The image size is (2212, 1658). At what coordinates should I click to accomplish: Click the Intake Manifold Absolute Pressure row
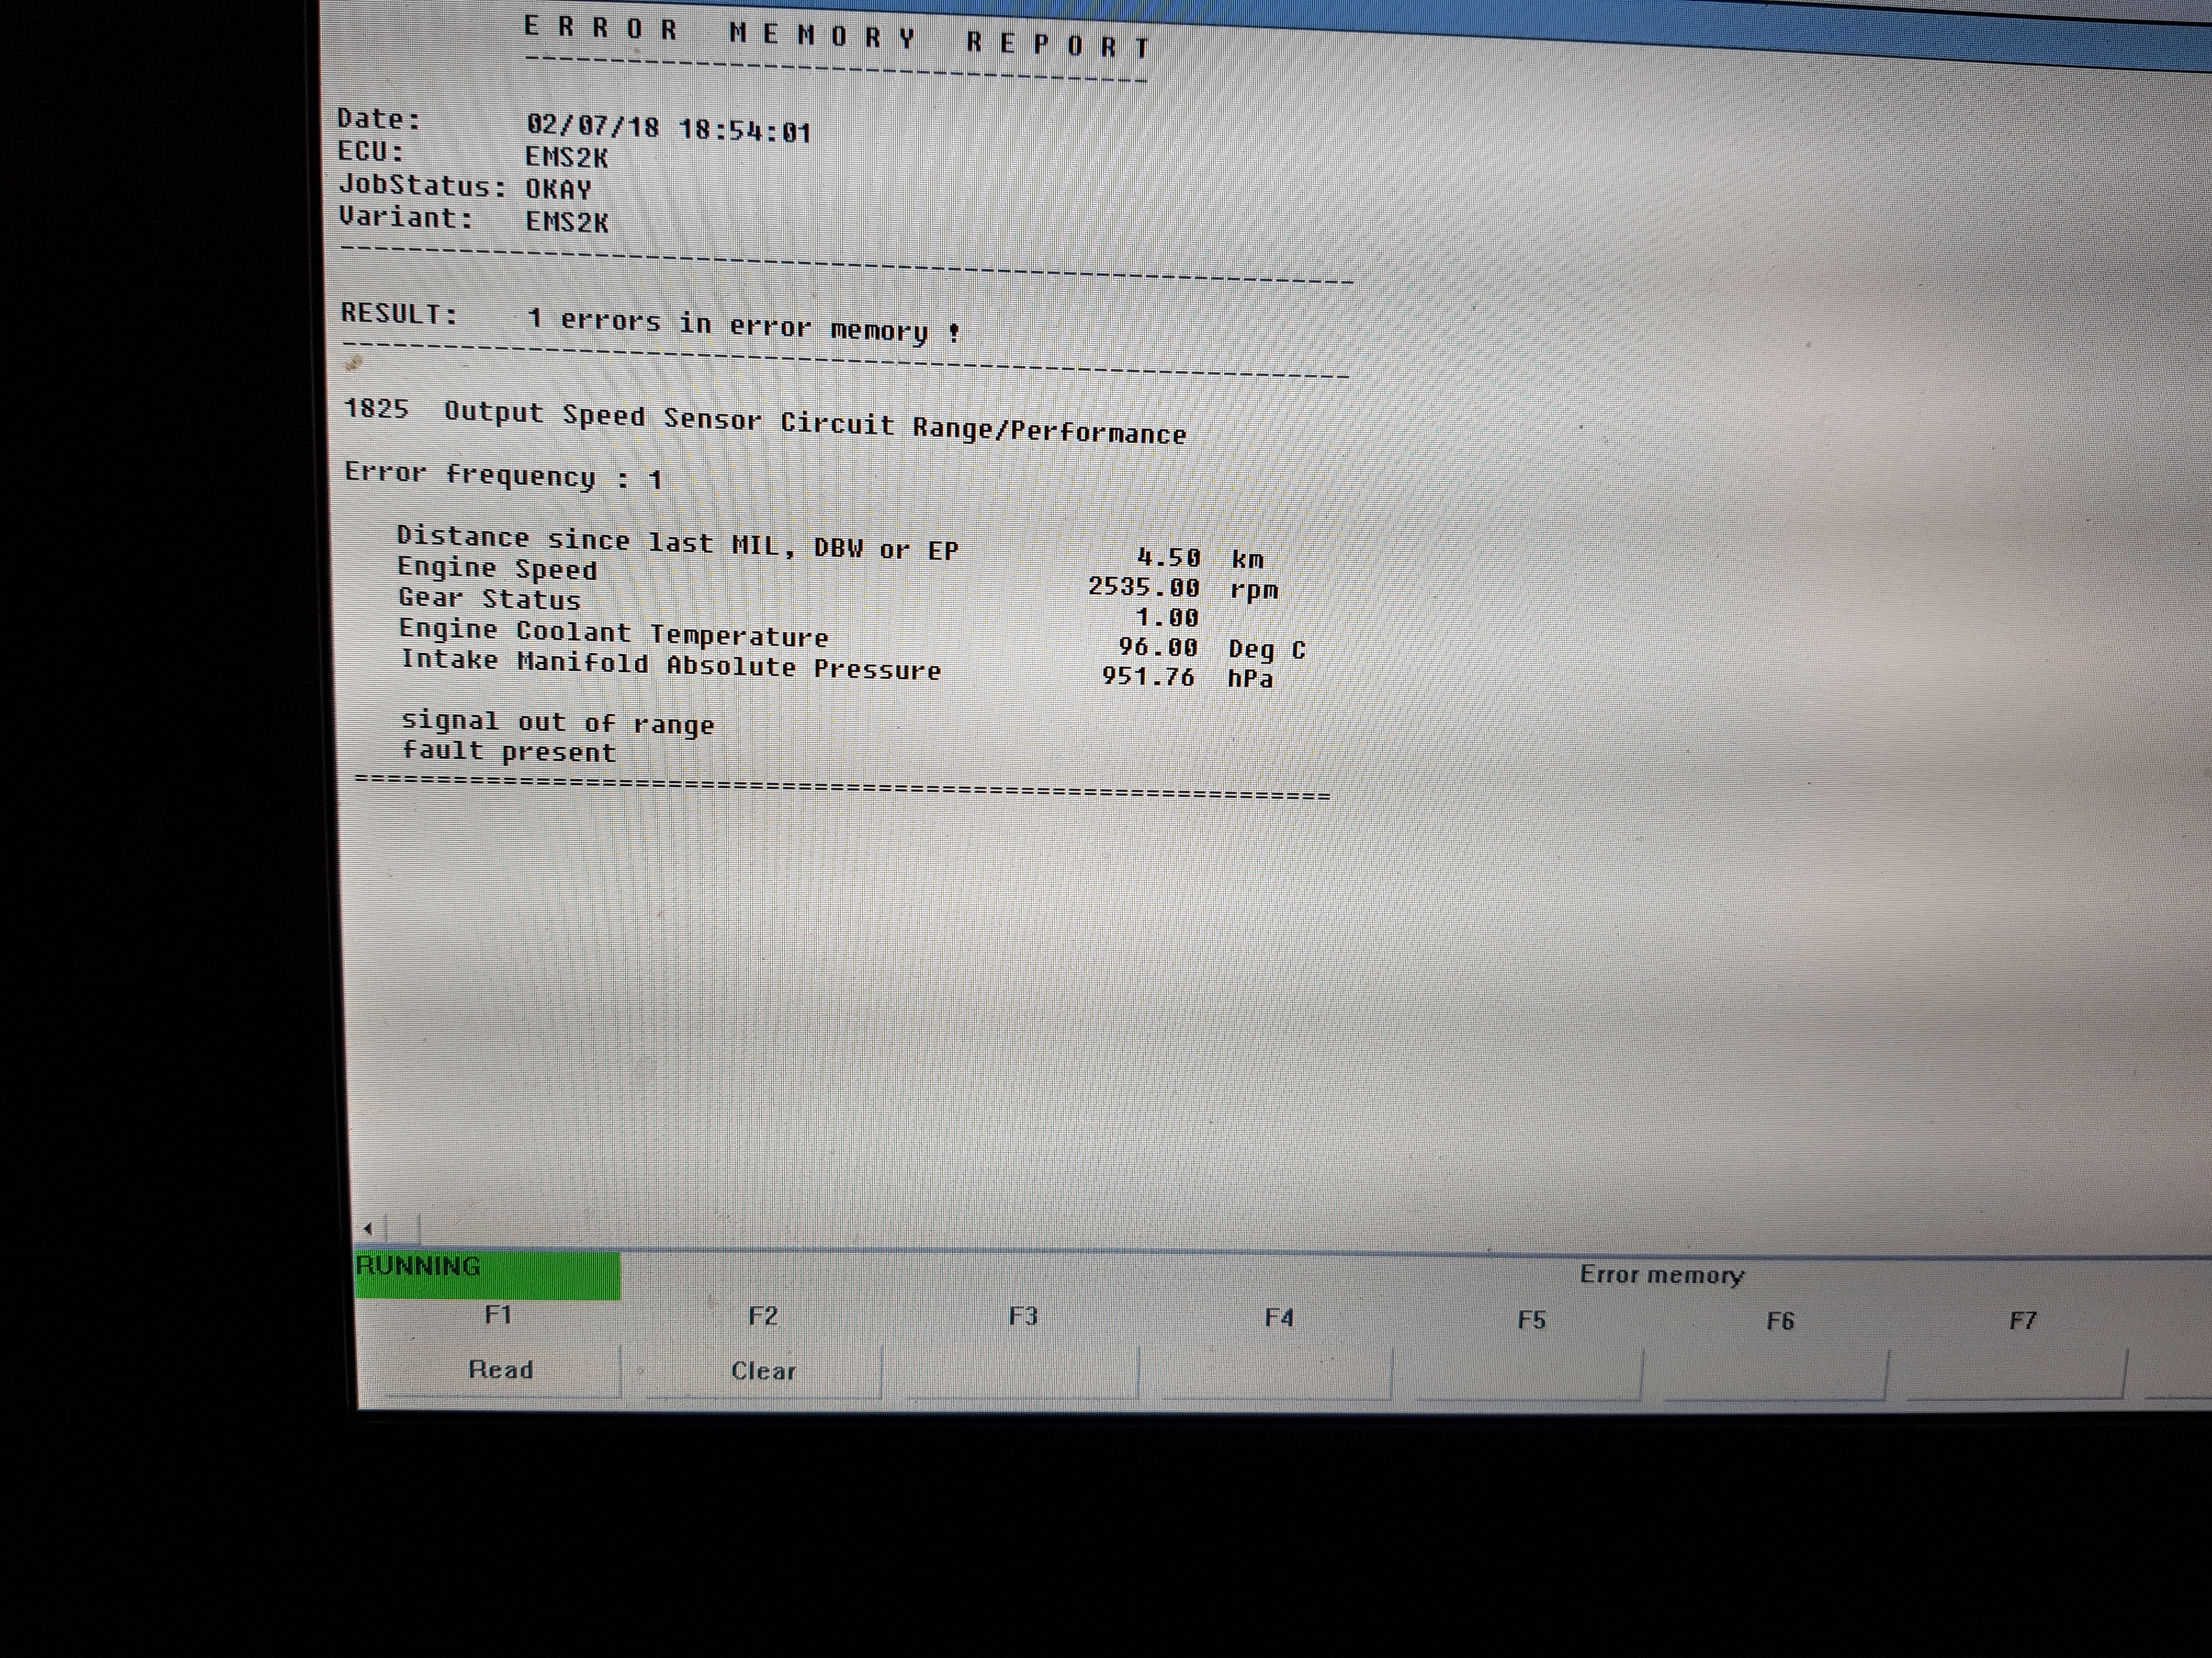[836, 668]
